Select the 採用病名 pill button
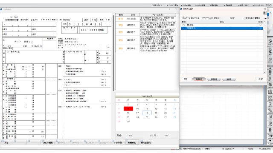This screenshot has height=153, width=273. 214,79
